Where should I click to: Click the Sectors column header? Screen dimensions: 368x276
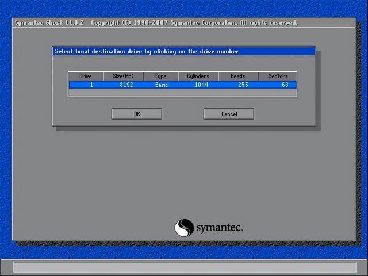pyautogui.click(x=278, y=76)
